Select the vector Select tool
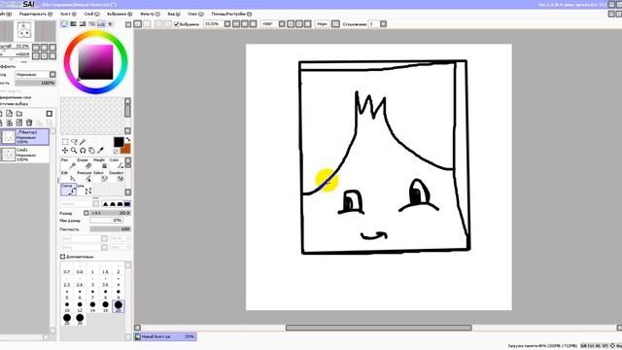 pos(100,176)
